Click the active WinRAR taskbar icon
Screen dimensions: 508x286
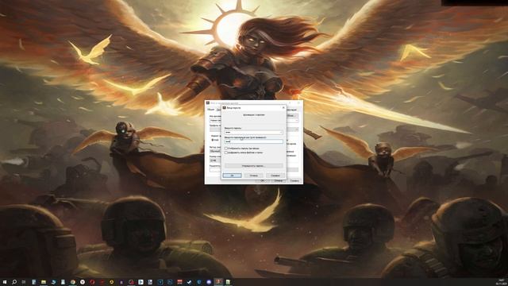tap(219, 282)
